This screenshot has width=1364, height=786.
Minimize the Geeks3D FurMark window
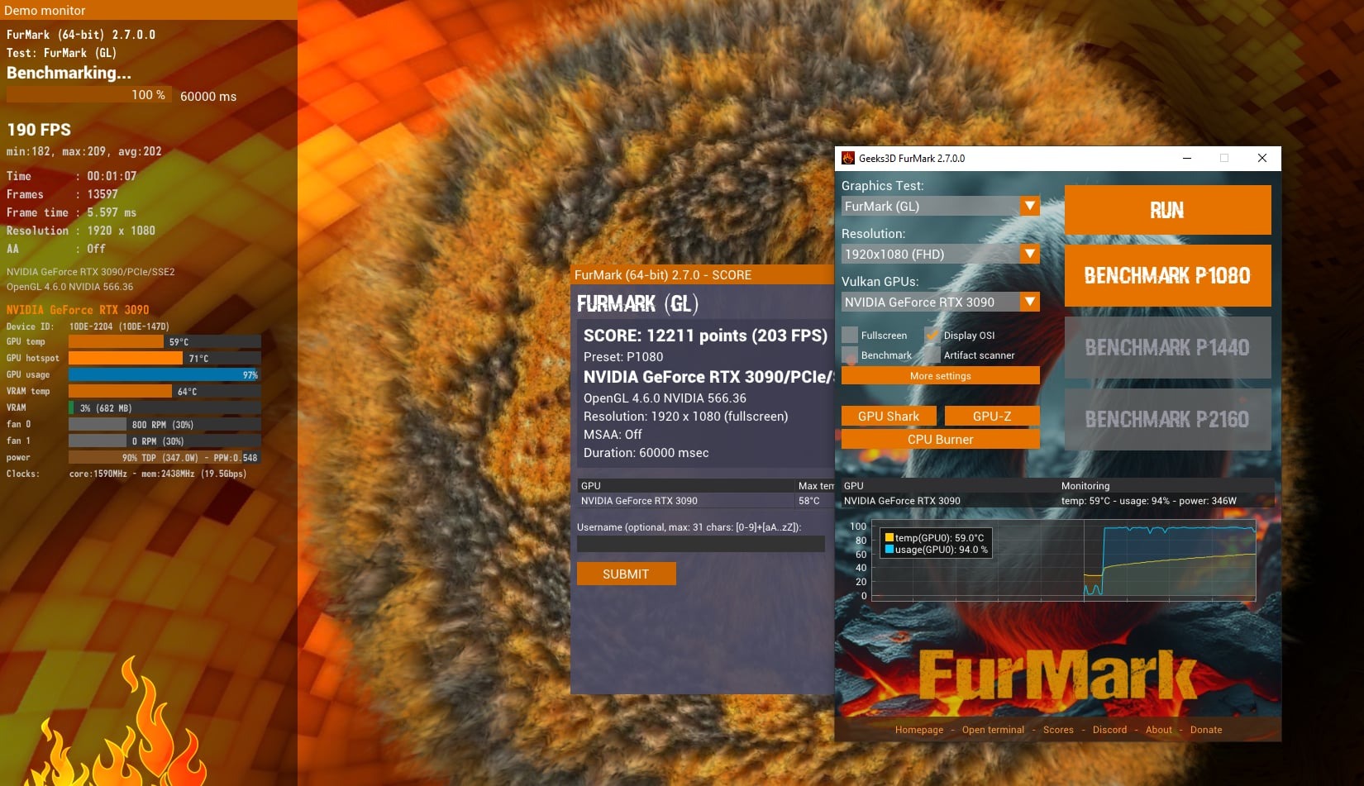tap(1187, 158)
